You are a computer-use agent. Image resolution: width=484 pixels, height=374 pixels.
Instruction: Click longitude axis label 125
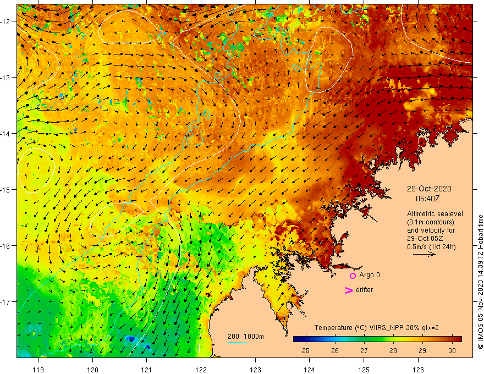click(364, 370)
